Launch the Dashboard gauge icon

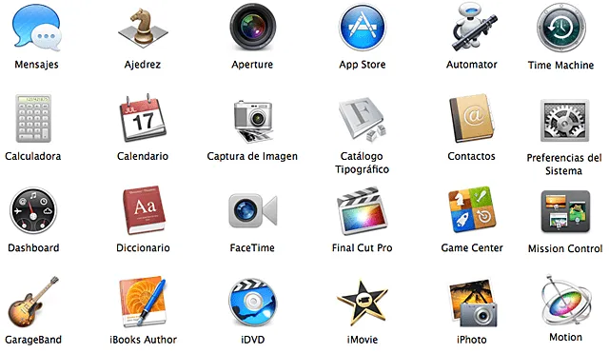[33, 210]
